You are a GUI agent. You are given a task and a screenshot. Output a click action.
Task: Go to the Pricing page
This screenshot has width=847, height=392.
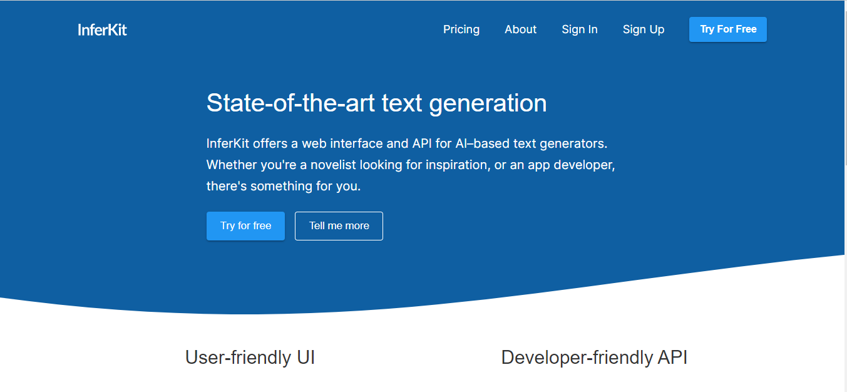tap(461, 29)
